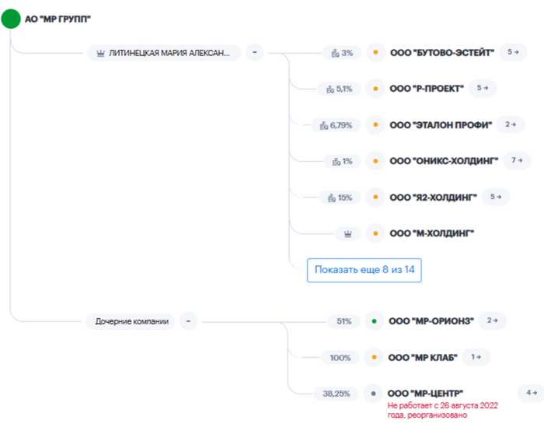
Task: Click the orange dot next to БУТОВО-ЭСТЕЙТ
Action: click(x=375, y=53)
